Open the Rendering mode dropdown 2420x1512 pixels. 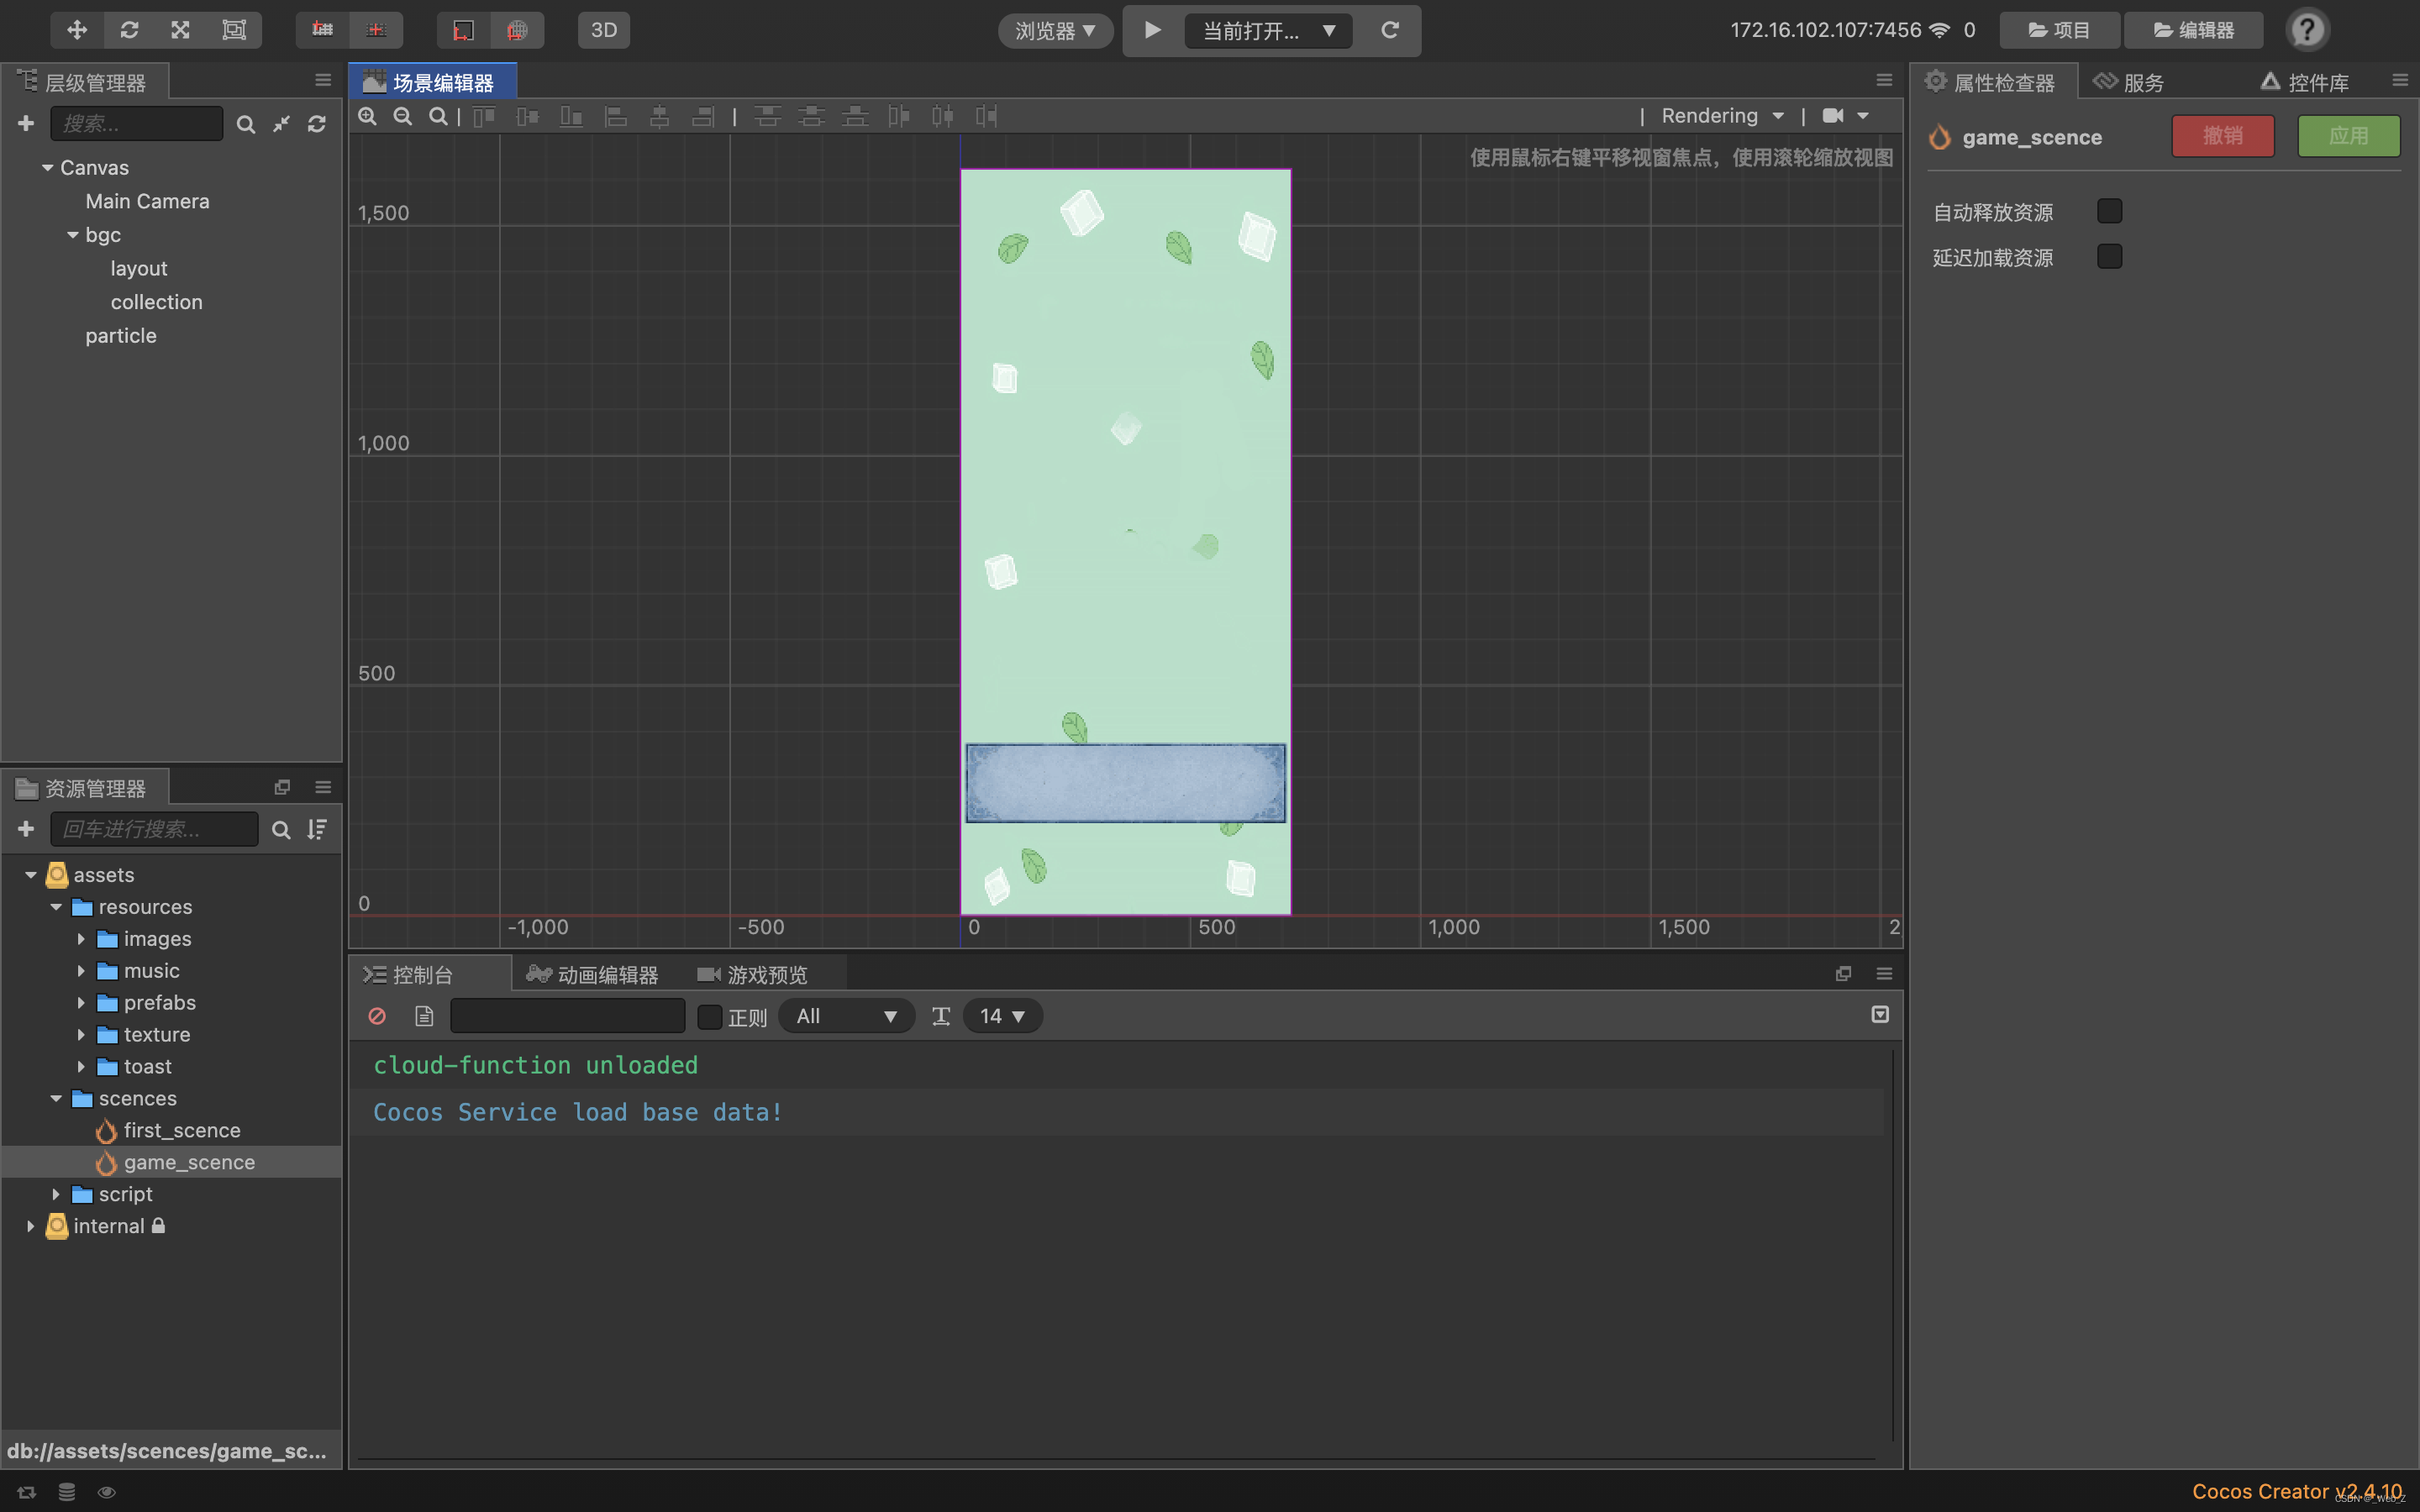click(1722, 116)
